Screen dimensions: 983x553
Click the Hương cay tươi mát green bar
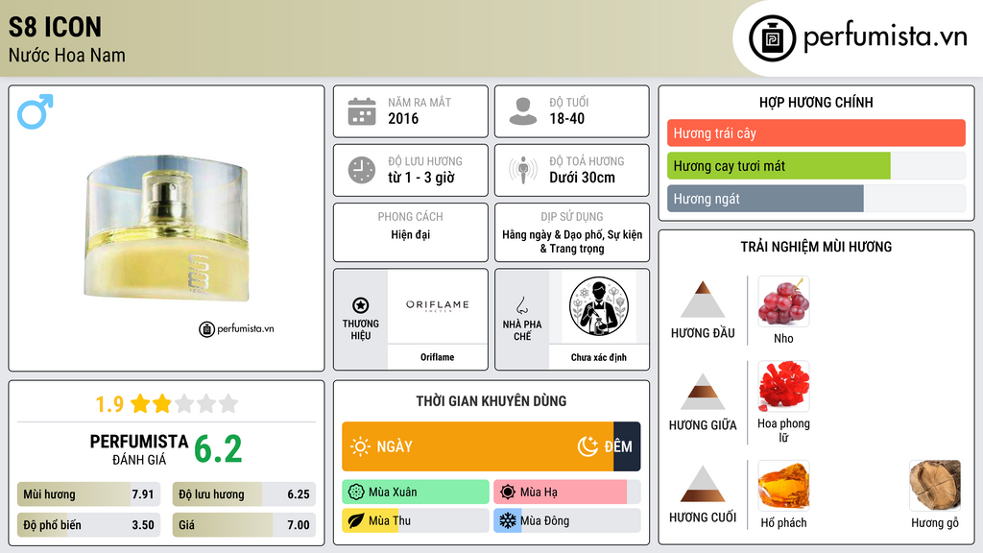coord(779,165)
